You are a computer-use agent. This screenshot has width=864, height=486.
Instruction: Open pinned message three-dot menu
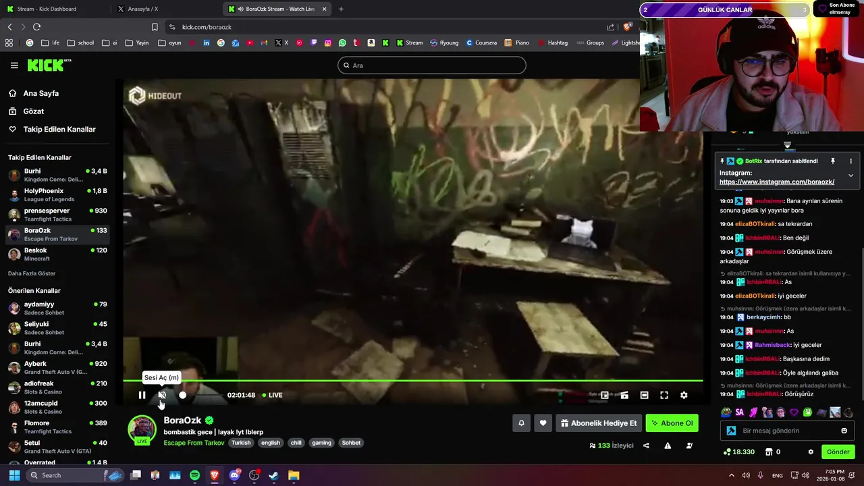tap(850, 161)
